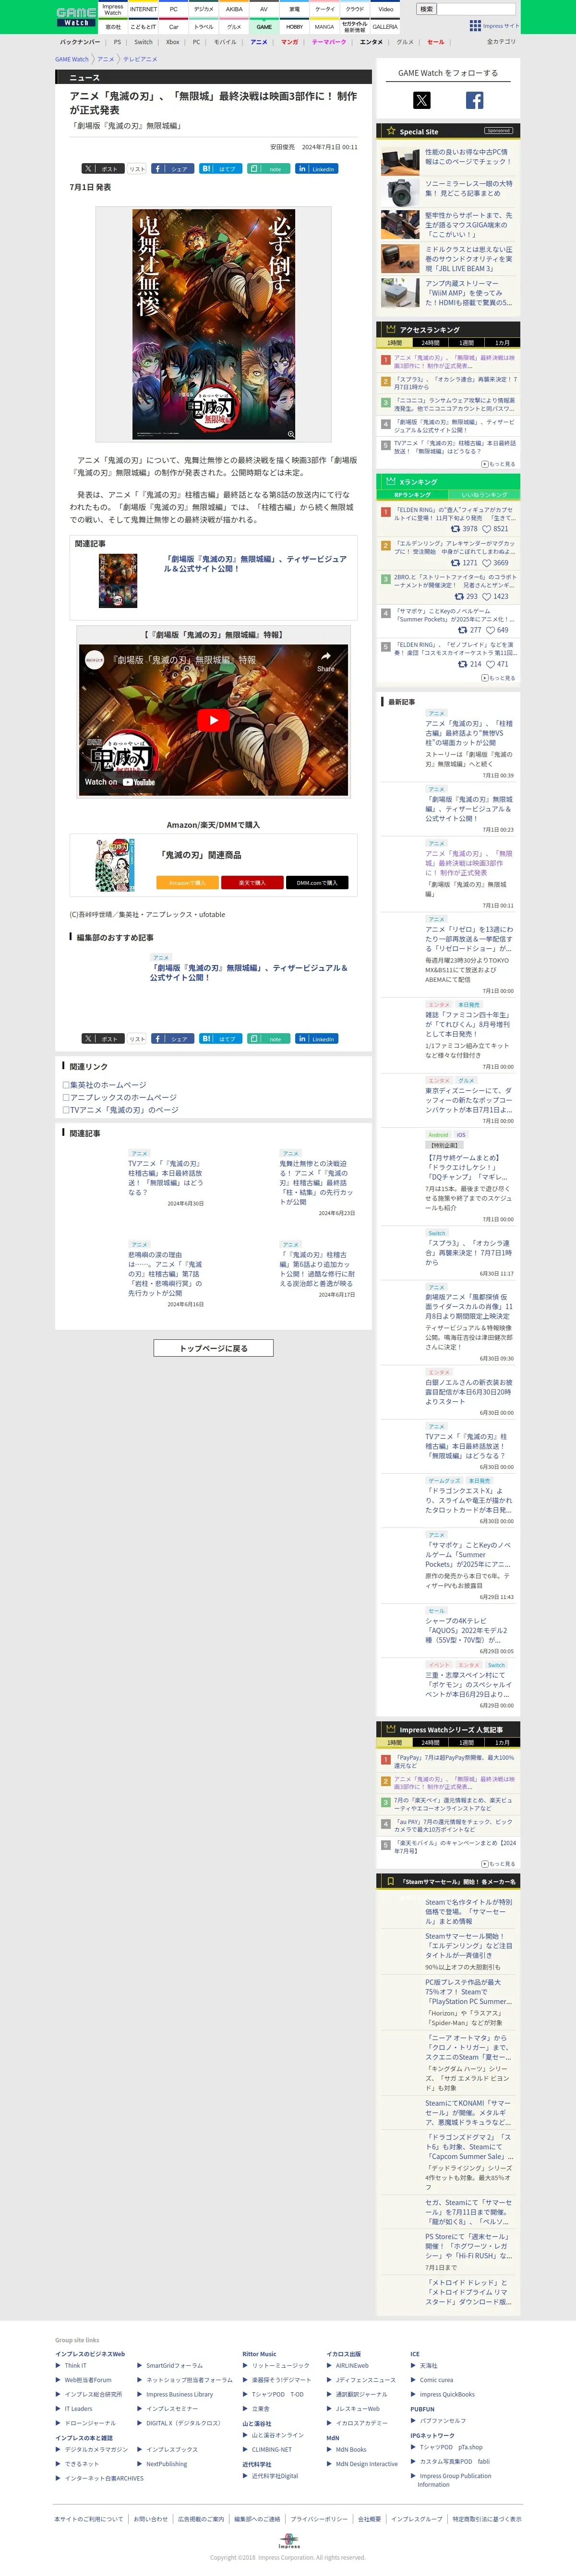Viewport: 576px width, 2576px height.
Task: Play the 無限城編 特報 YouTube video
Action: [213, 720]
